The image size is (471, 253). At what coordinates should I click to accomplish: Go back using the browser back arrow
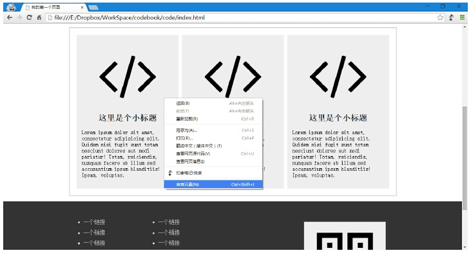[x=10, y=18]
